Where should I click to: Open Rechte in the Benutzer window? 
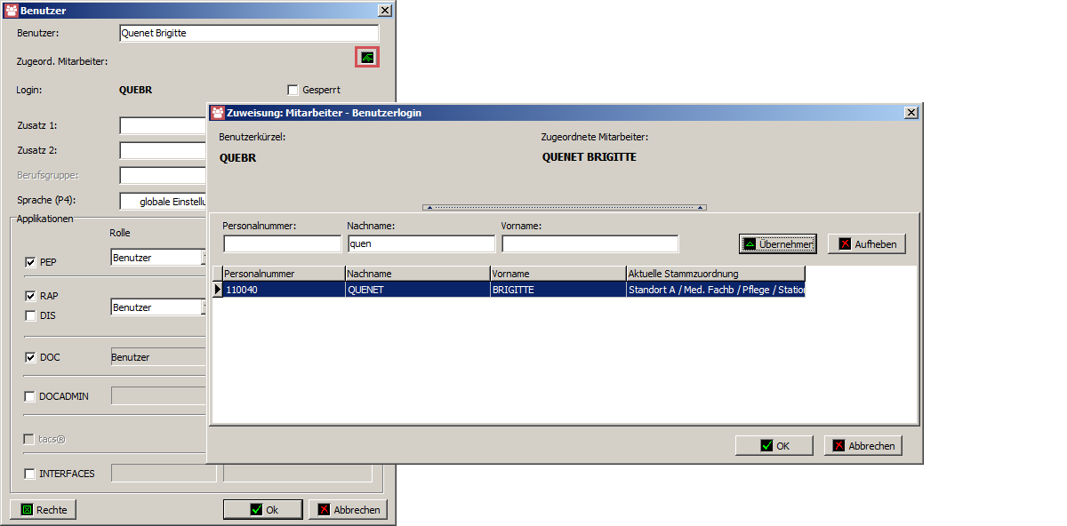tap(44, 510)
